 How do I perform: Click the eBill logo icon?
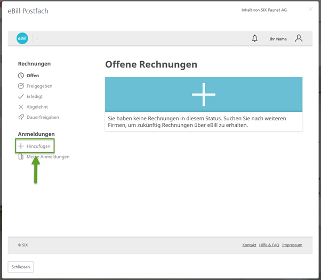22,38
